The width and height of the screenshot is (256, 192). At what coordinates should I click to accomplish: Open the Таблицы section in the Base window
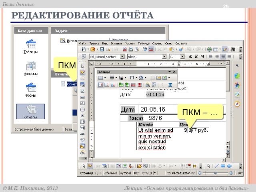pos(30,46)
